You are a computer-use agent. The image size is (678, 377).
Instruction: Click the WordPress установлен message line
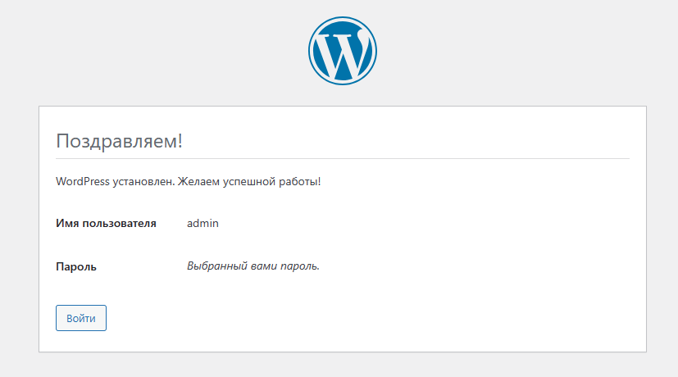point(188,182)
